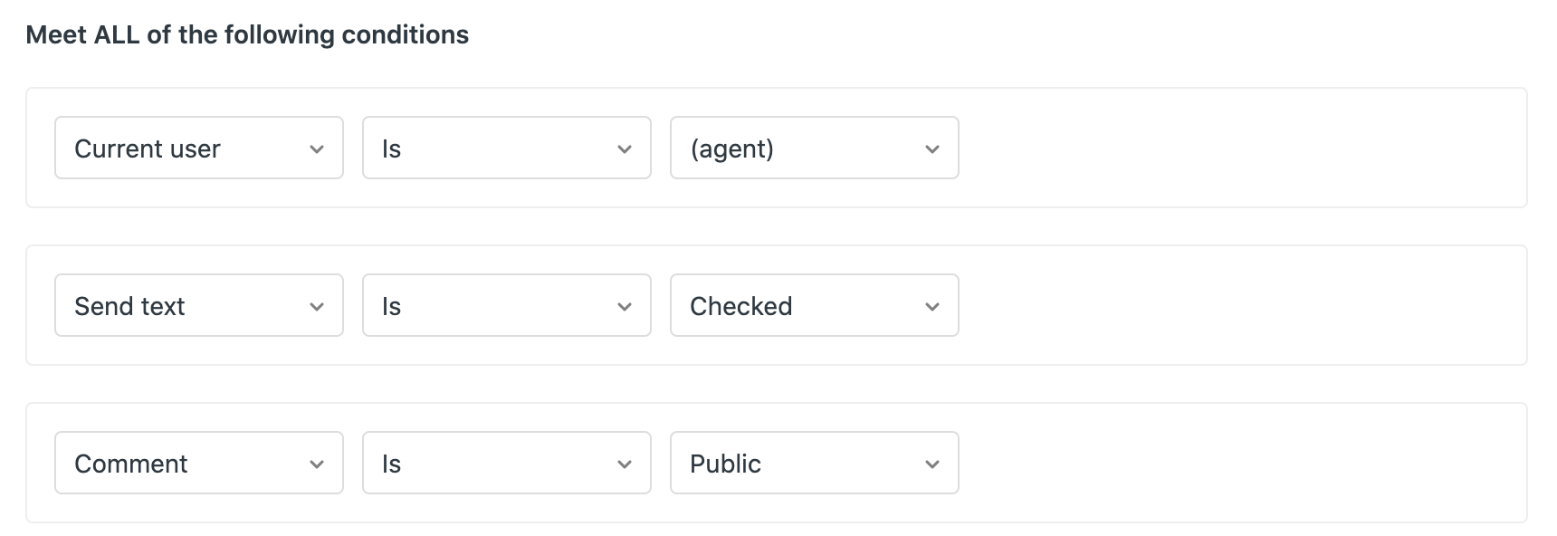Viewport: 1557px width, 536px height.
Task: Click chevron arrow in Current user dropdown
Action: (x=317, y=149)
